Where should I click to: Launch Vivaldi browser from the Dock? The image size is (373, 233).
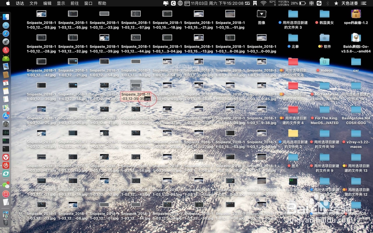coord(6,157)
